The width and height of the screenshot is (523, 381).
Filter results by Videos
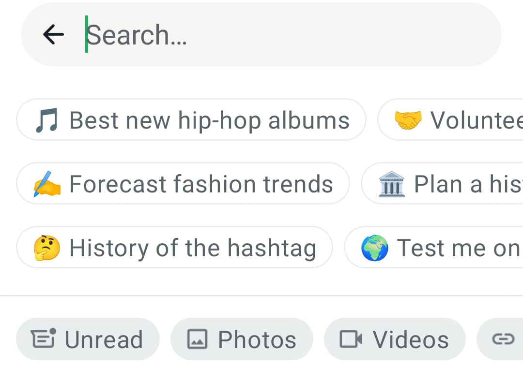pyautogui.click(x=410, y=339)
